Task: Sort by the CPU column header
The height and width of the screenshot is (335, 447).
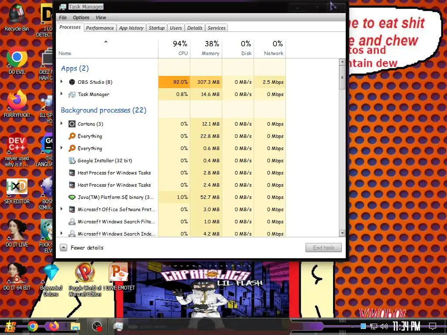Action: pos(174,48)
